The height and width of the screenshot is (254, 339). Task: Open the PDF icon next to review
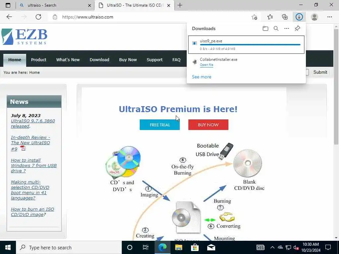(23, 148)
